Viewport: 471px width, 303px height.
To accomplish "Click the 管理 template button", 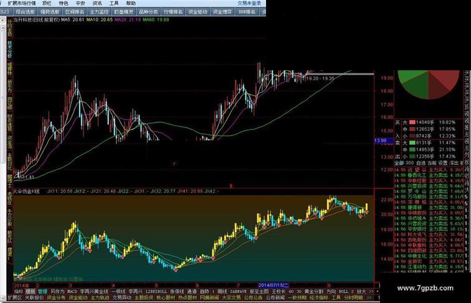I will click(42, 291).
